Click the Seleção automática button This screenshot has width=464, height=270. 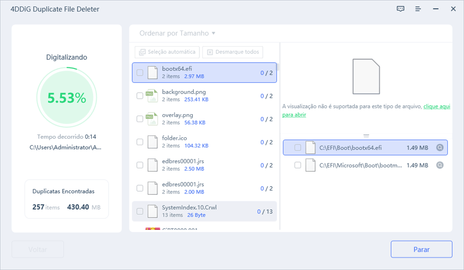click(167, 52)
